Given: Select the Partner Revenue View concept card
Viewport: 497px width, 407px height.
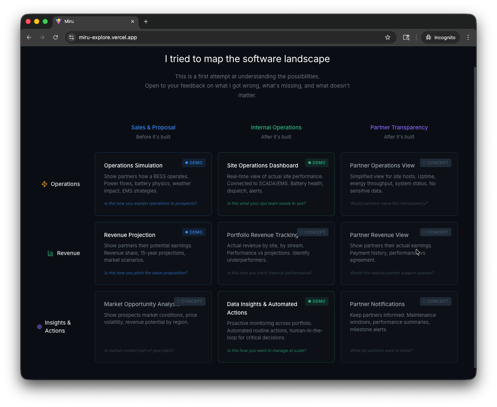Looking at the screenshot, I should (x=399, y=253).
